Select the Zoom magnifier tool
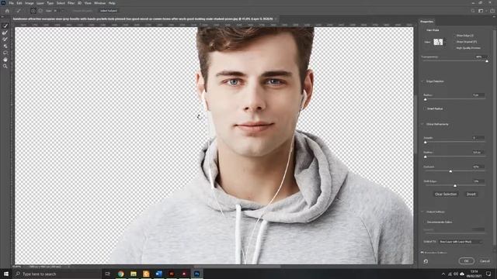 click(x=5, y=66)
